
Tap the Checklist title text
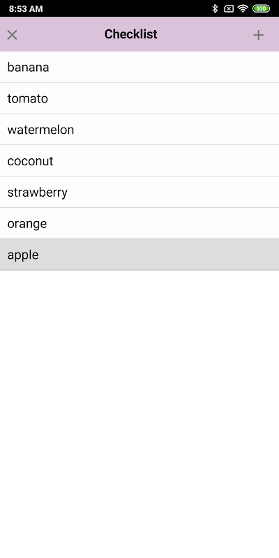pyautogui.click(x=130, y=34)
